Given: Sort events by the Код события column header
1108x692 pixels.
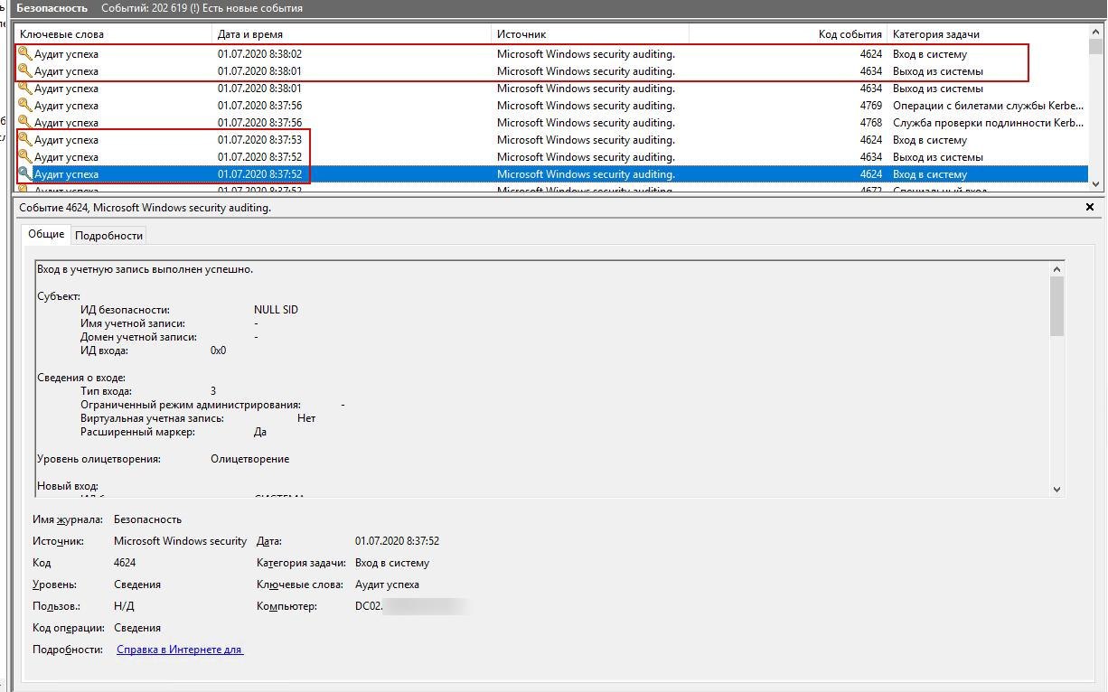Looking at the screenshot, I should (x=788, y=34).
